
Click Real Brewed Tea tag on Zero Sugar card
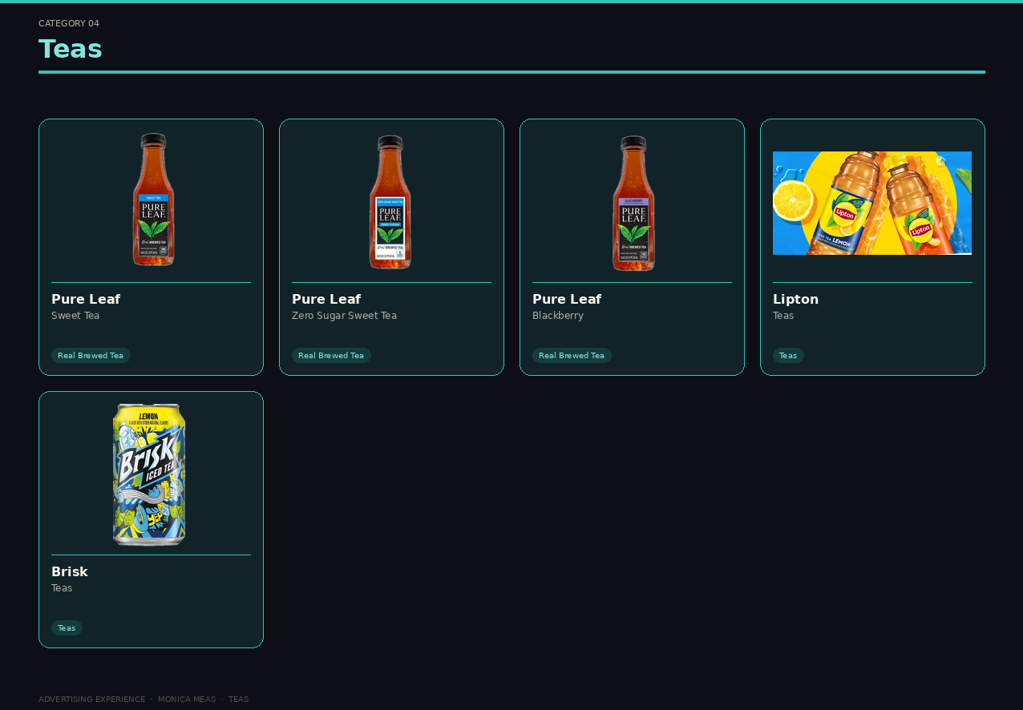tap(331, 356)
